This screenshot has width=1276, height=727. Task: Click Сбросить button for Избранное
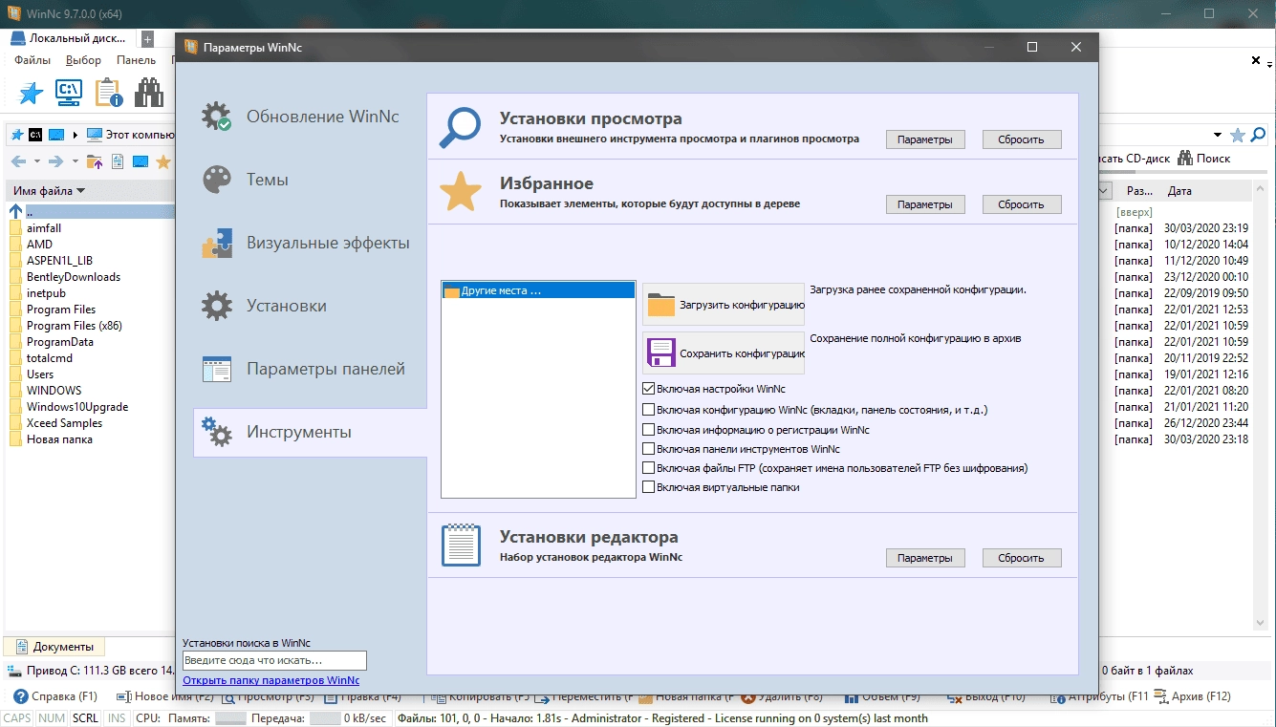1022,204
